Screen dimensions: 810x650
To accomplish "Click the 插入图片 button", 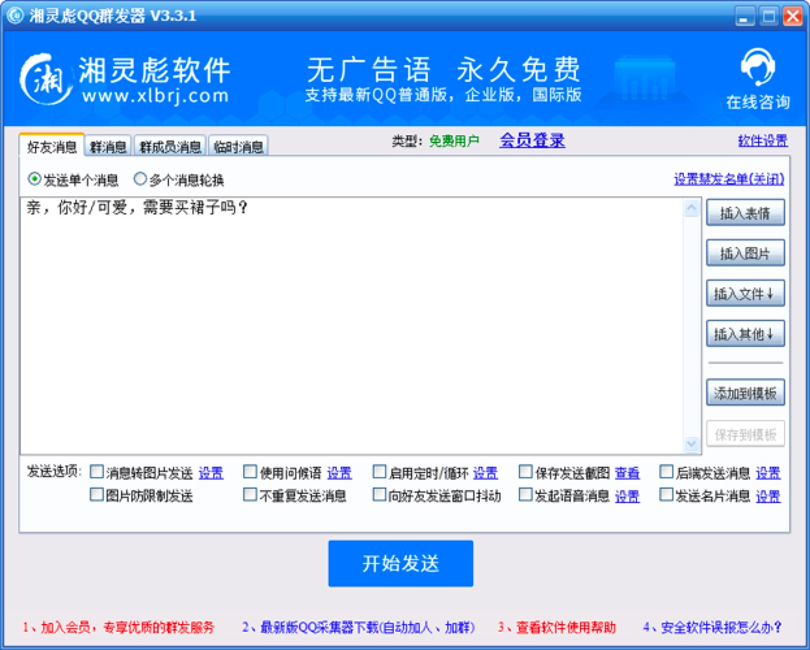I will coord(746,253).
